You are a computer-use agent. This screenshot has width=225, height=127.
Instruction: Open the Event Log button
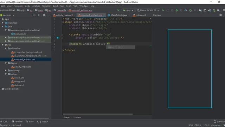[x=219, y=121]
